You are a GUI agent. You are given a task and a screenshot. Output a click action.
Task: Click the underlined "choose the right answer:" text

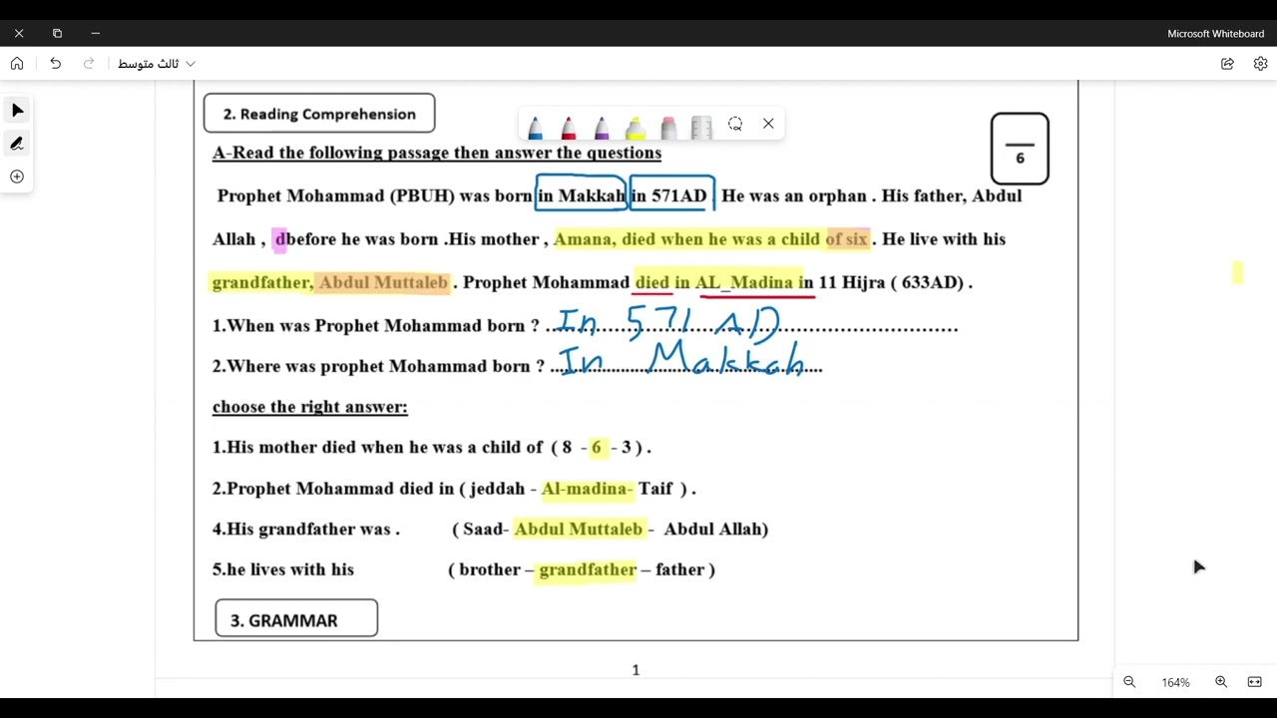tap(310, 407)
